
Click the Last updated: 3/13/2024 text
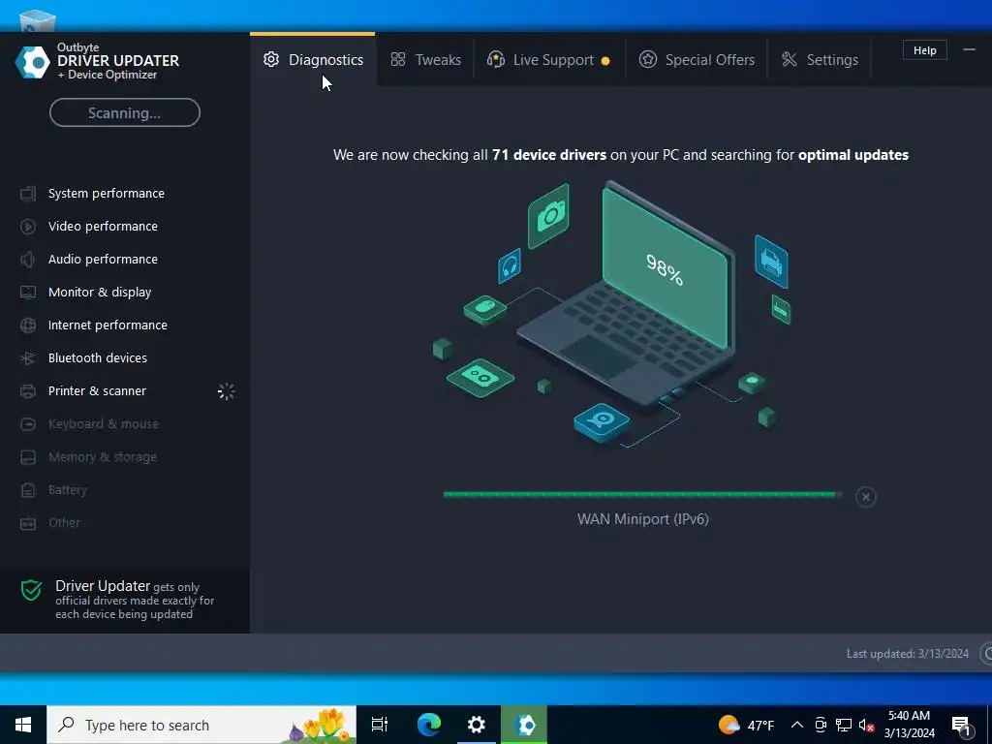point(907,654)
